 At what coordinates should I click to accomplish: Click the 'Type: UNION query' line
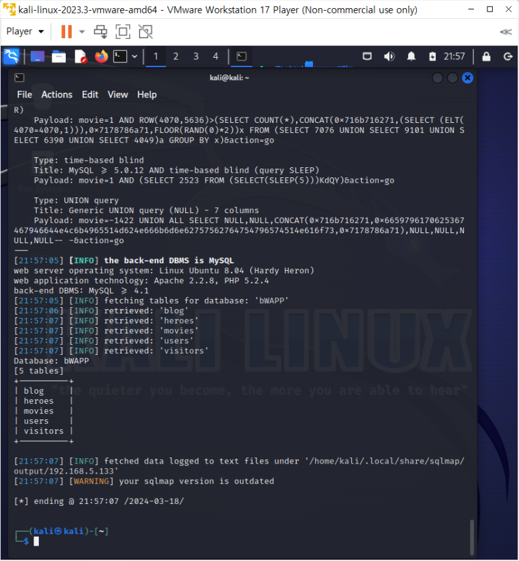76,200
